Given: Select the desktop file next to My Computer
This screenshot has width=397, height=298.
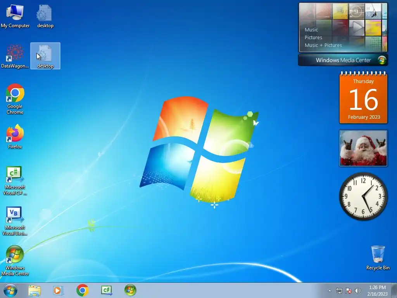Looking at the screenshot, I should click(x=45, y=16).
